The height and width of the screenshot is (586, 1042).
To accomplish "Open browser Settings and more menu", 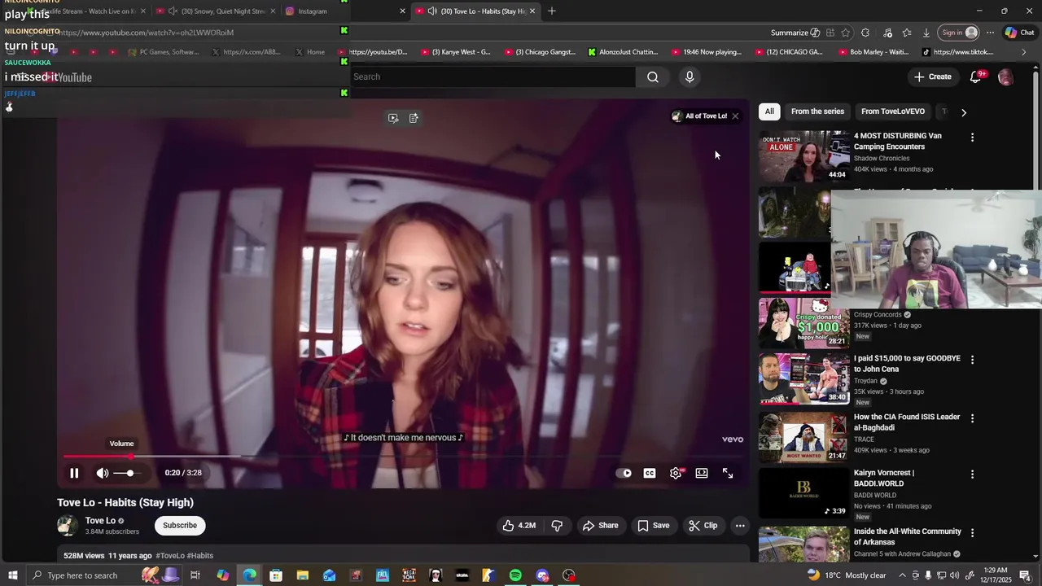I will (x=990, y=33).
